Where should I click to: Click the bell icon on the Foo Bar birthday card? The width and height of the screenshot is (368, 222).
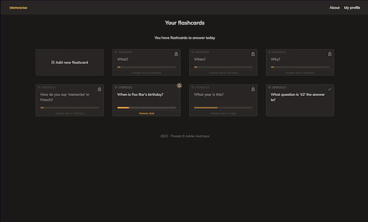179,85
